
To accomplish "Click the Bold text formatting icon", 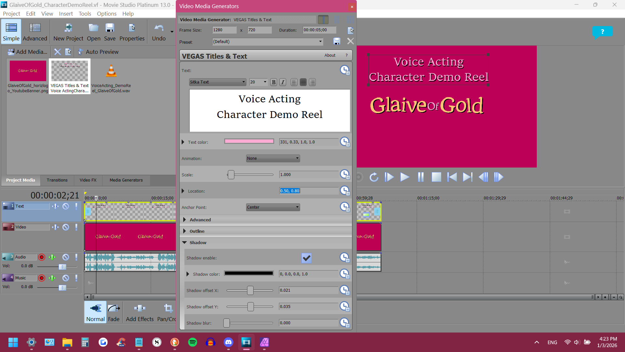I will click(x=273, y=82).
